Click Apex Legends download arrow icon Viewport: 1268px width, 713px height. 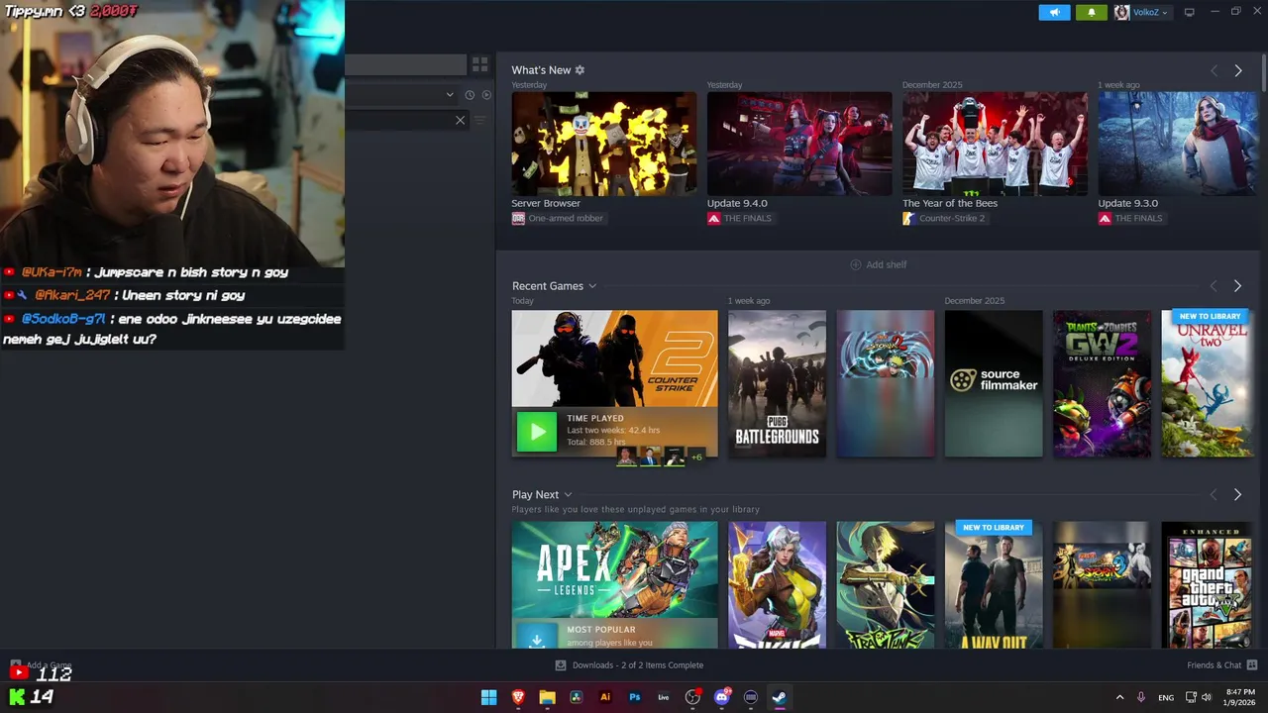tap(536, 639)
